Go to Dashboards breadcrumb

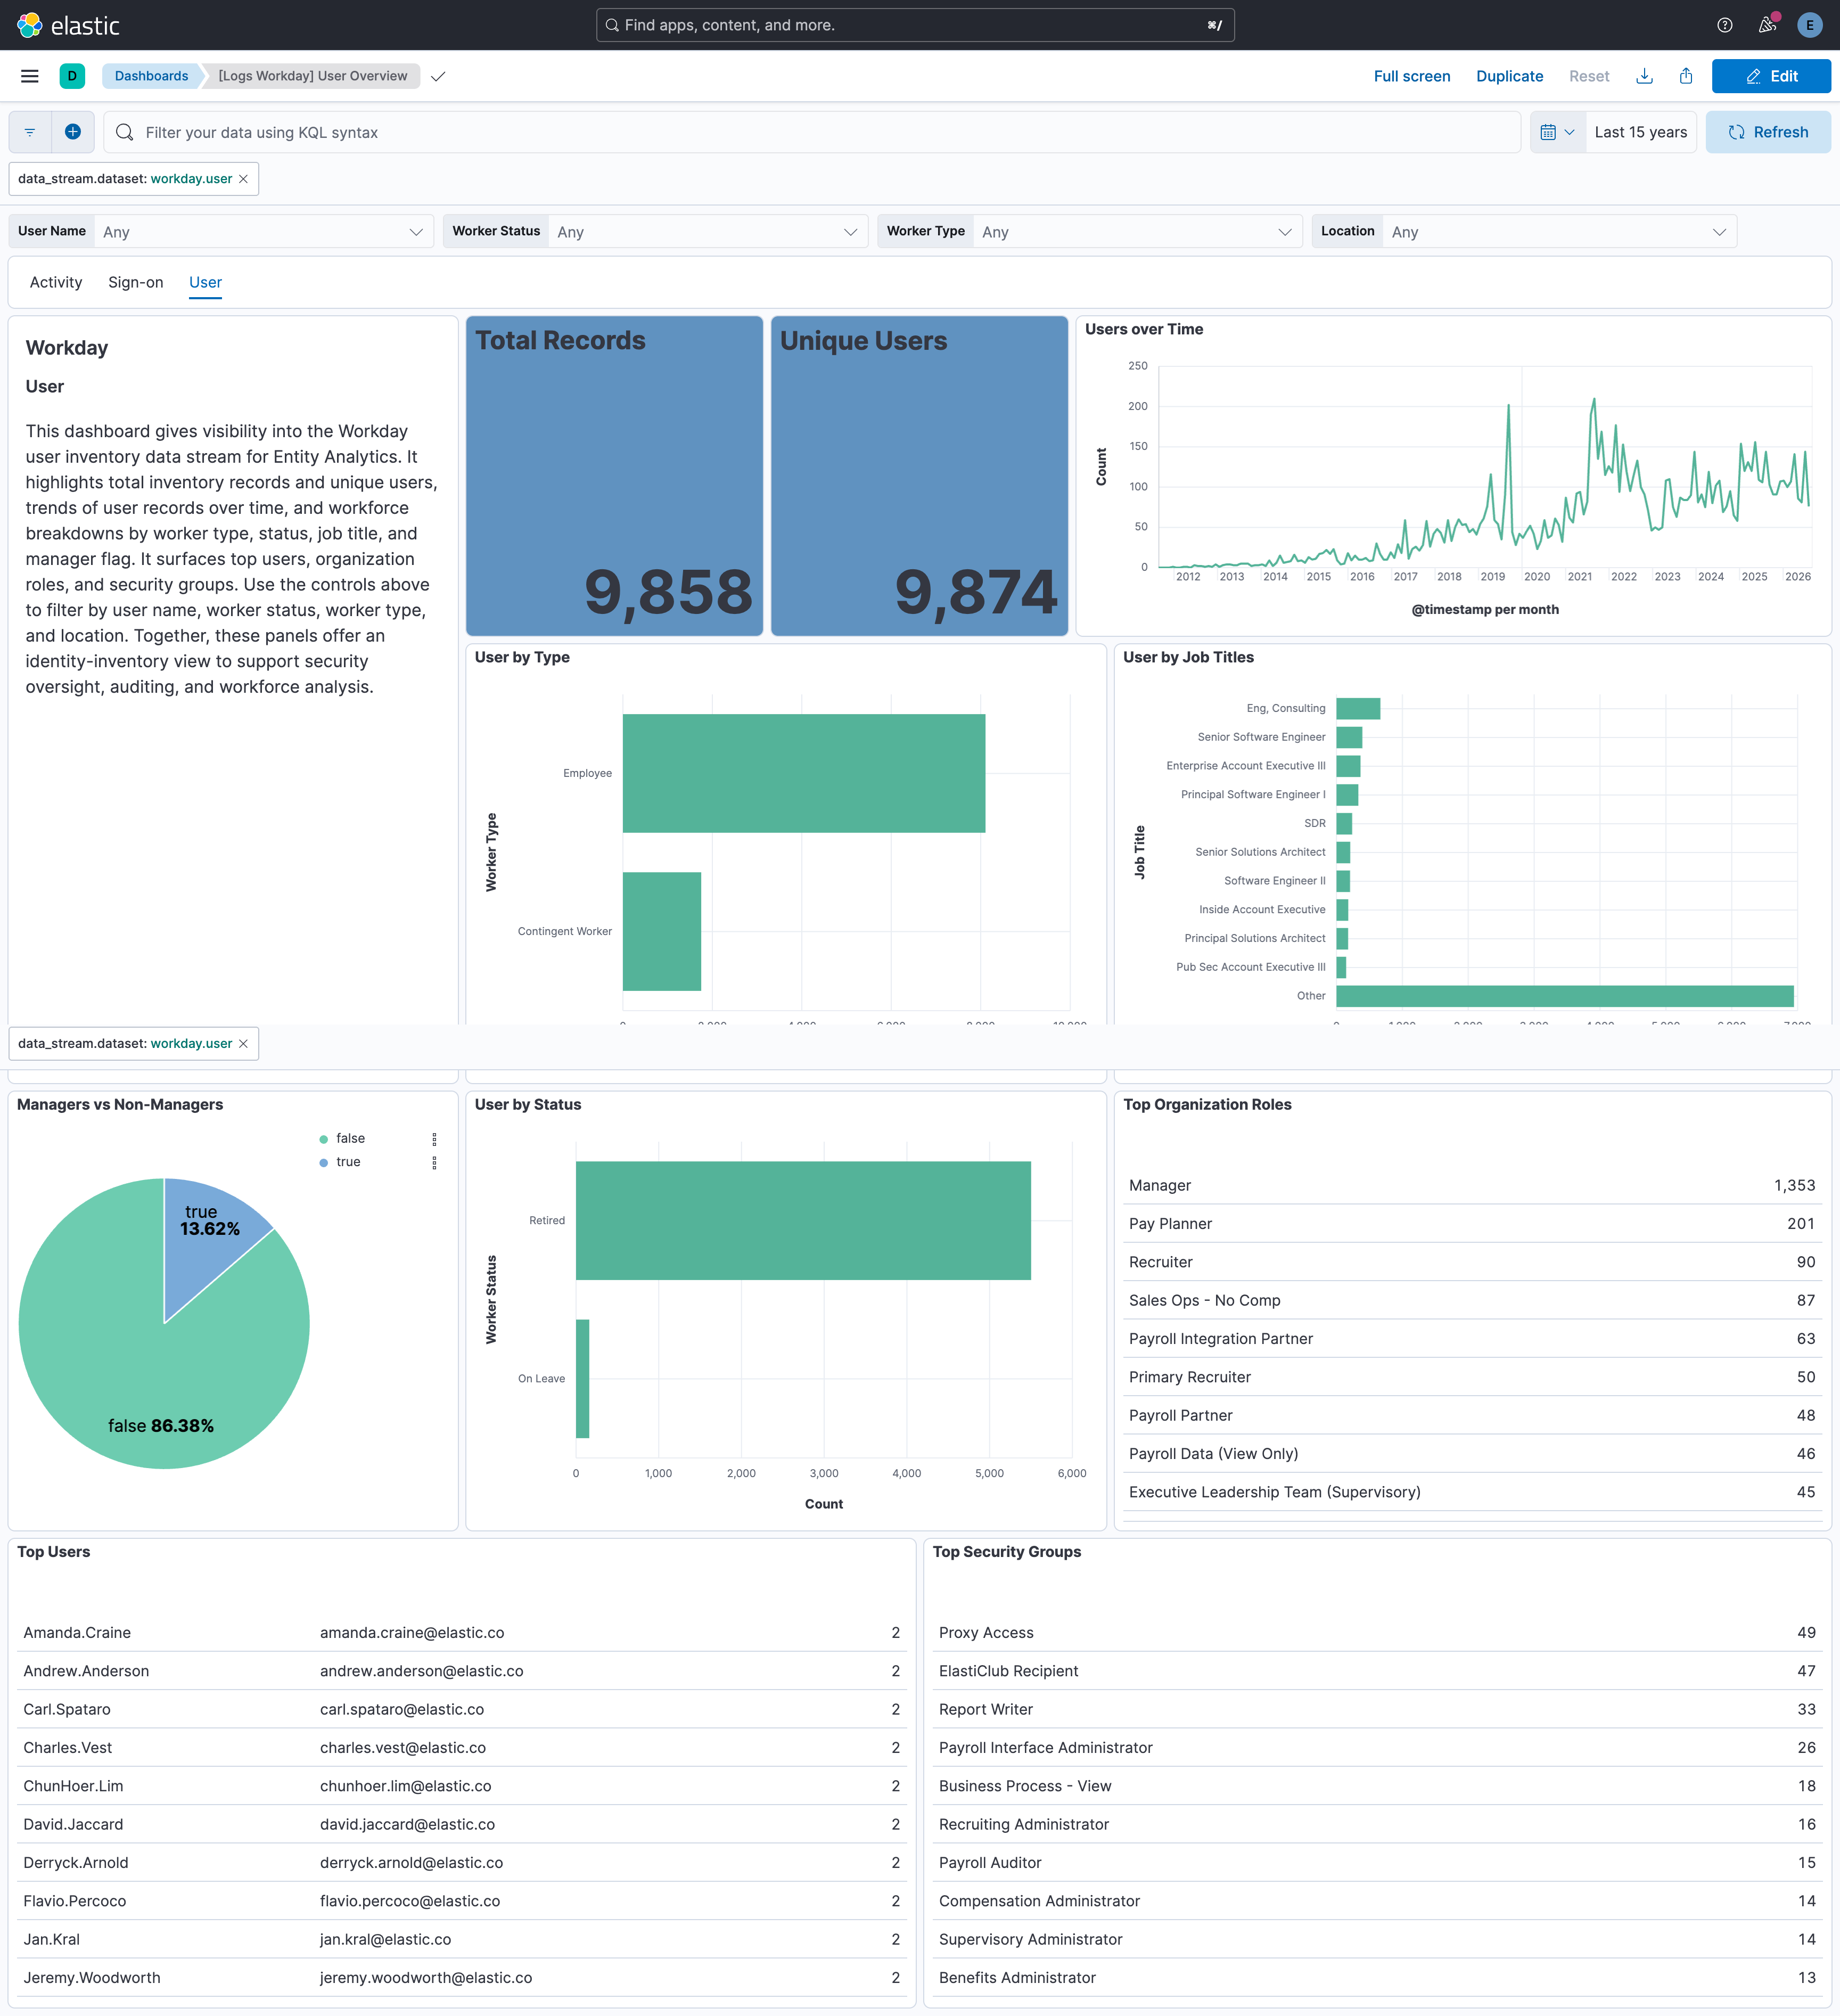click(151, 76)
